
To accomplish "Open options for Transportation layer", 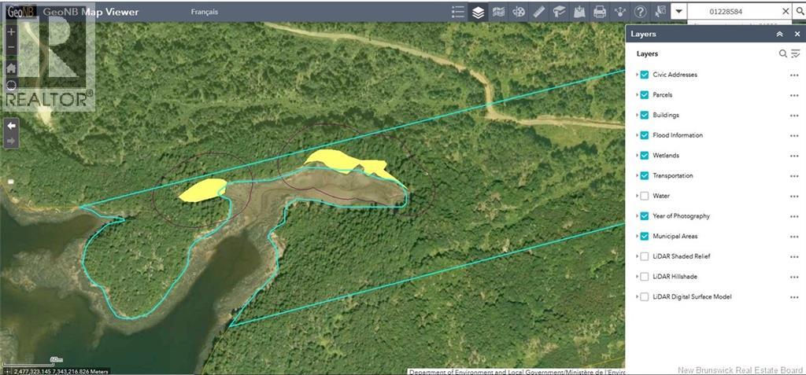I will 794,176.
